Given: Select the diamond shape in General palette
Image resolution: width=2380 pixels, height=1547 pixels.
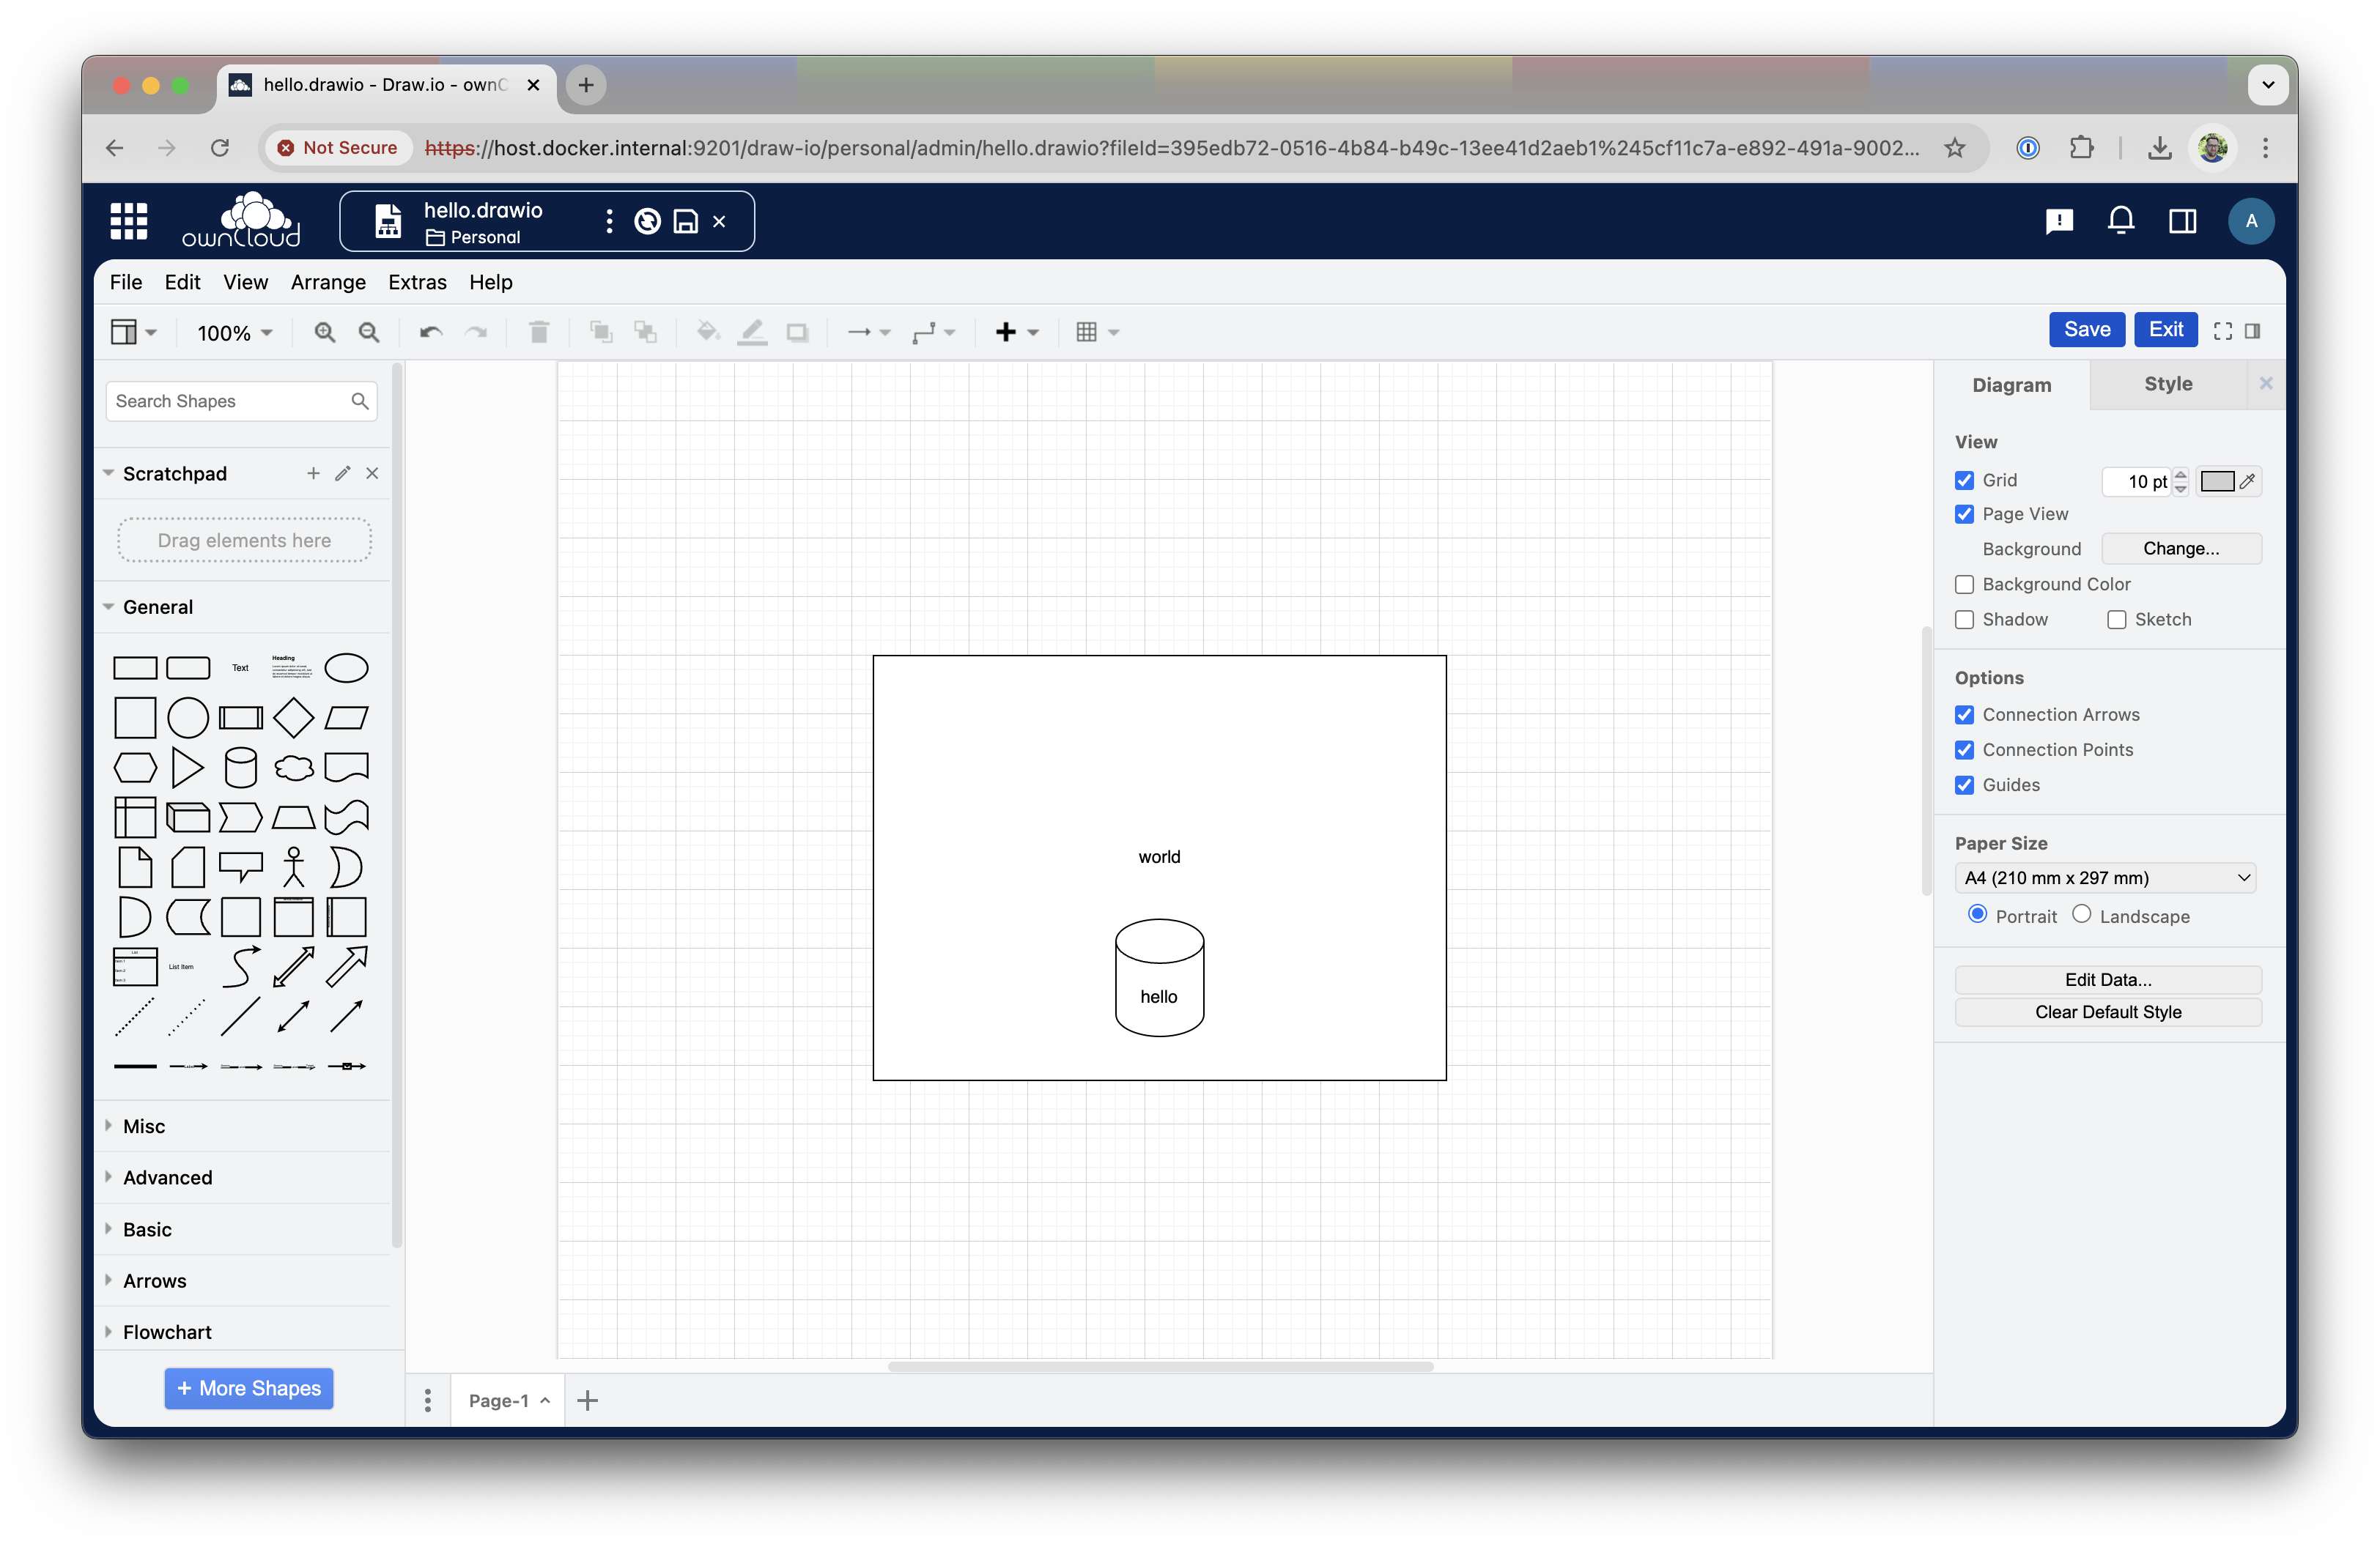Looking at the screenshot, I should (x=294, y=718).
